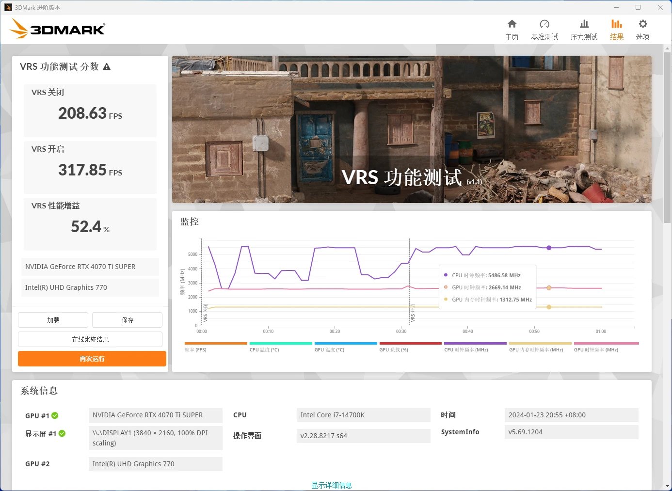Maximize the 3DMark window
672x491 pixels.
(638, 7)
